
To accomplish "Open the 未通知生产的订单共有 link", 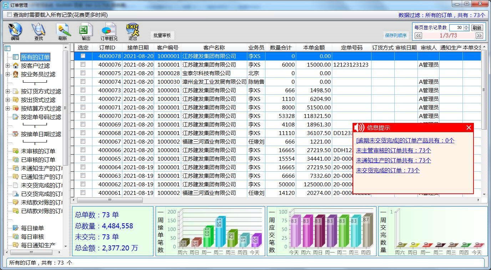I will point(394,160).
